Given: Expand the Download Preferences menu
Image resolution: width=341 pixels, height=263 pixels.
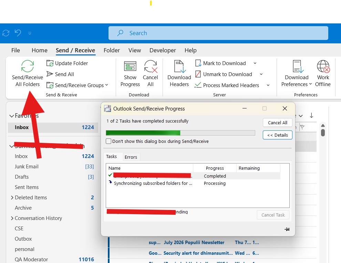Looking at the screenshot, I should [297, 84].
